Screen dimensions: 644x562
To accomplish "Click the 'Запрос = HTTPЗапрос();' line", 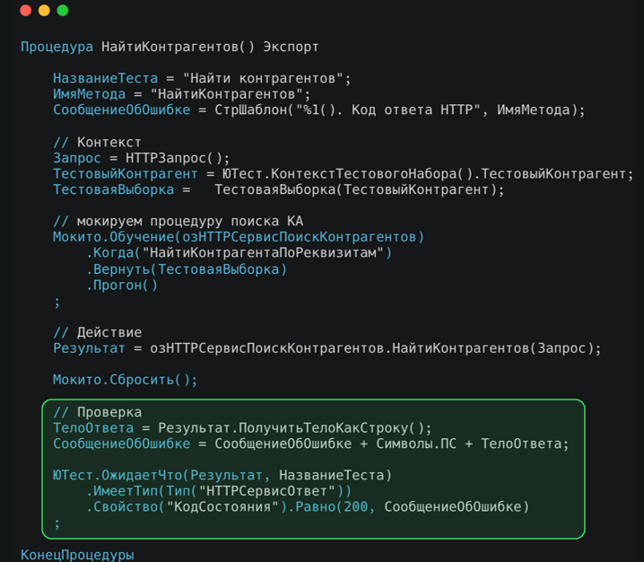I will coord(142,158).
